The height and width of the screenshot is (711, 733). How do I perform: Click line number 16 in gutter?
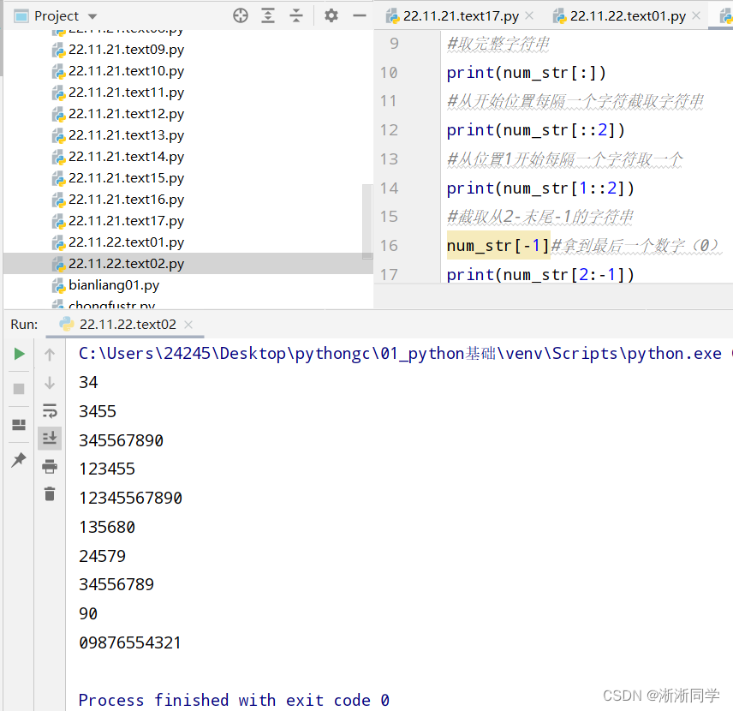[x=389, y=246]
